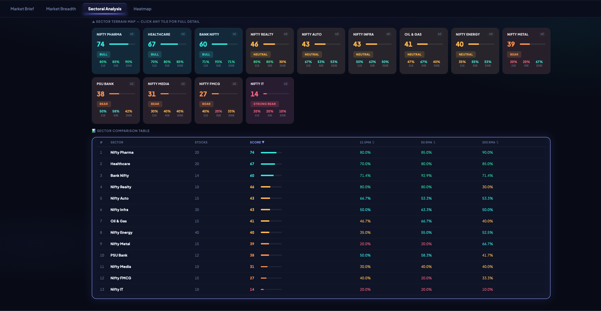Sort table by 21 EMA column
Image resolution: width=601 pixels, height=311 pixels.
(367, 142)
